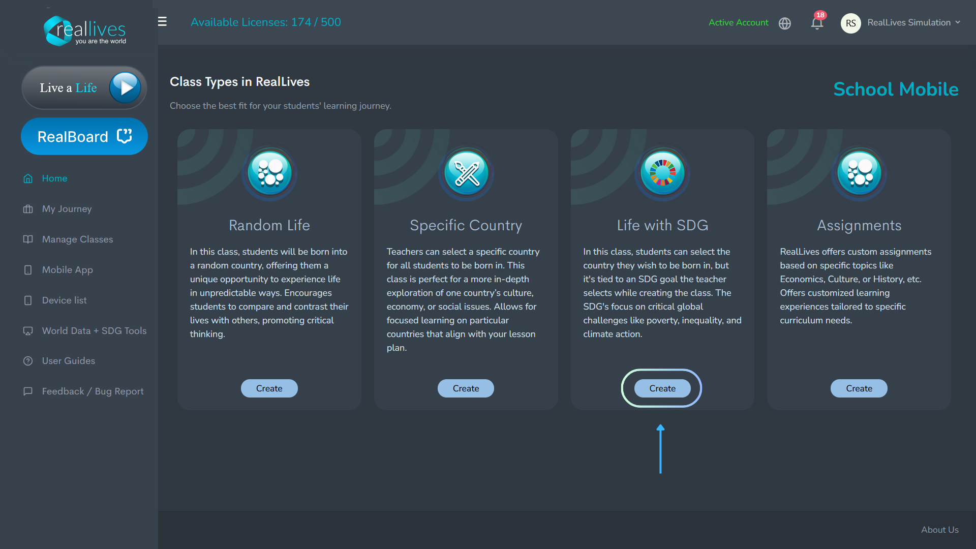Click the Specific Country card title
This screenshot has height=549, width=976.
[x=466, y=225]
